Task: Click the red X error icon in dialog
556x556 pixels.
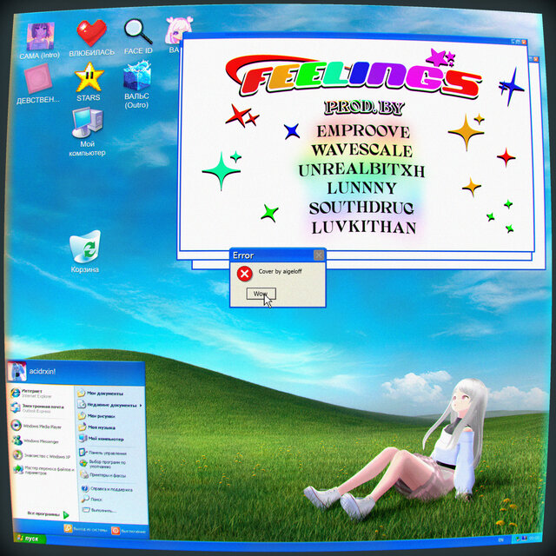Action: 244,274
